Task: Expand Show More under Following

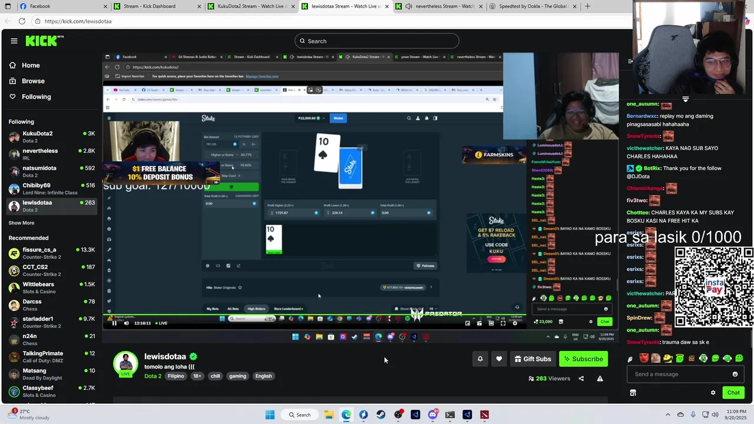Action: 21,223
